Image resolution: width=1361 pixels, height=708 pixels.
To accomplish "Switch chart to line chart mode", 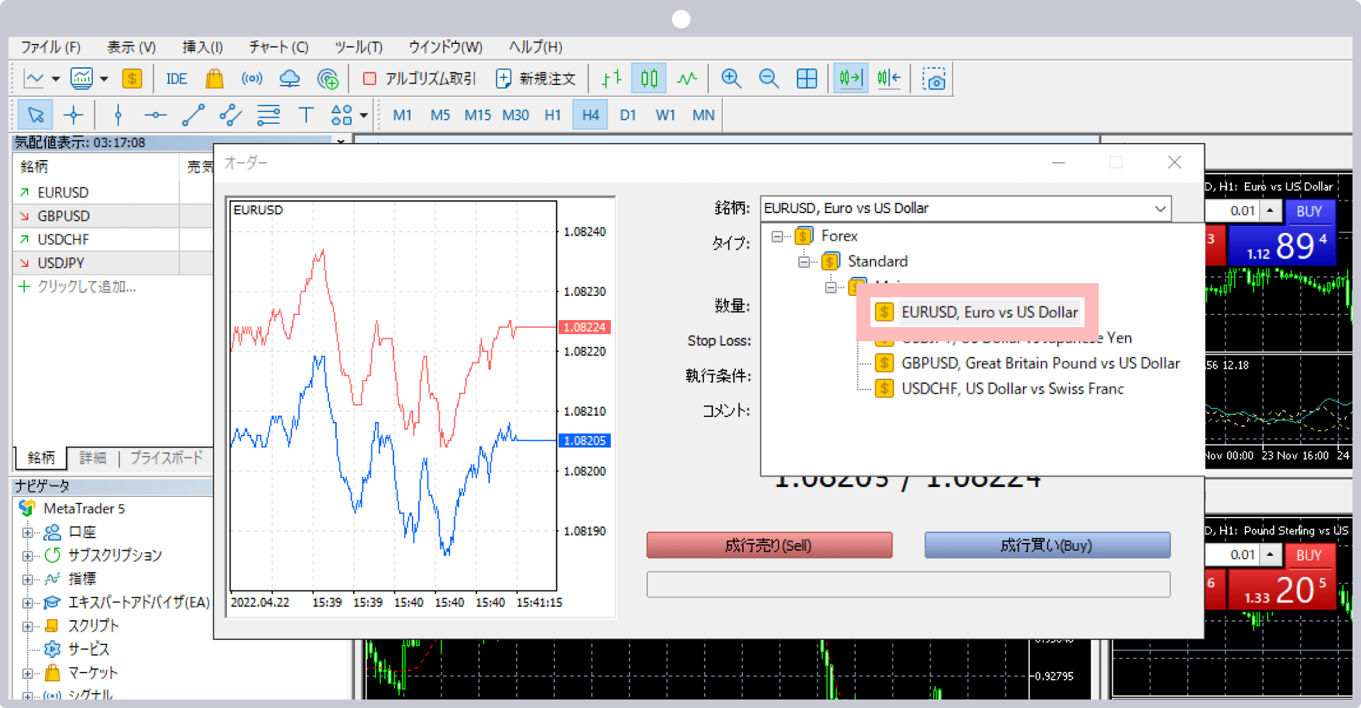I will (x=686, y=79).
